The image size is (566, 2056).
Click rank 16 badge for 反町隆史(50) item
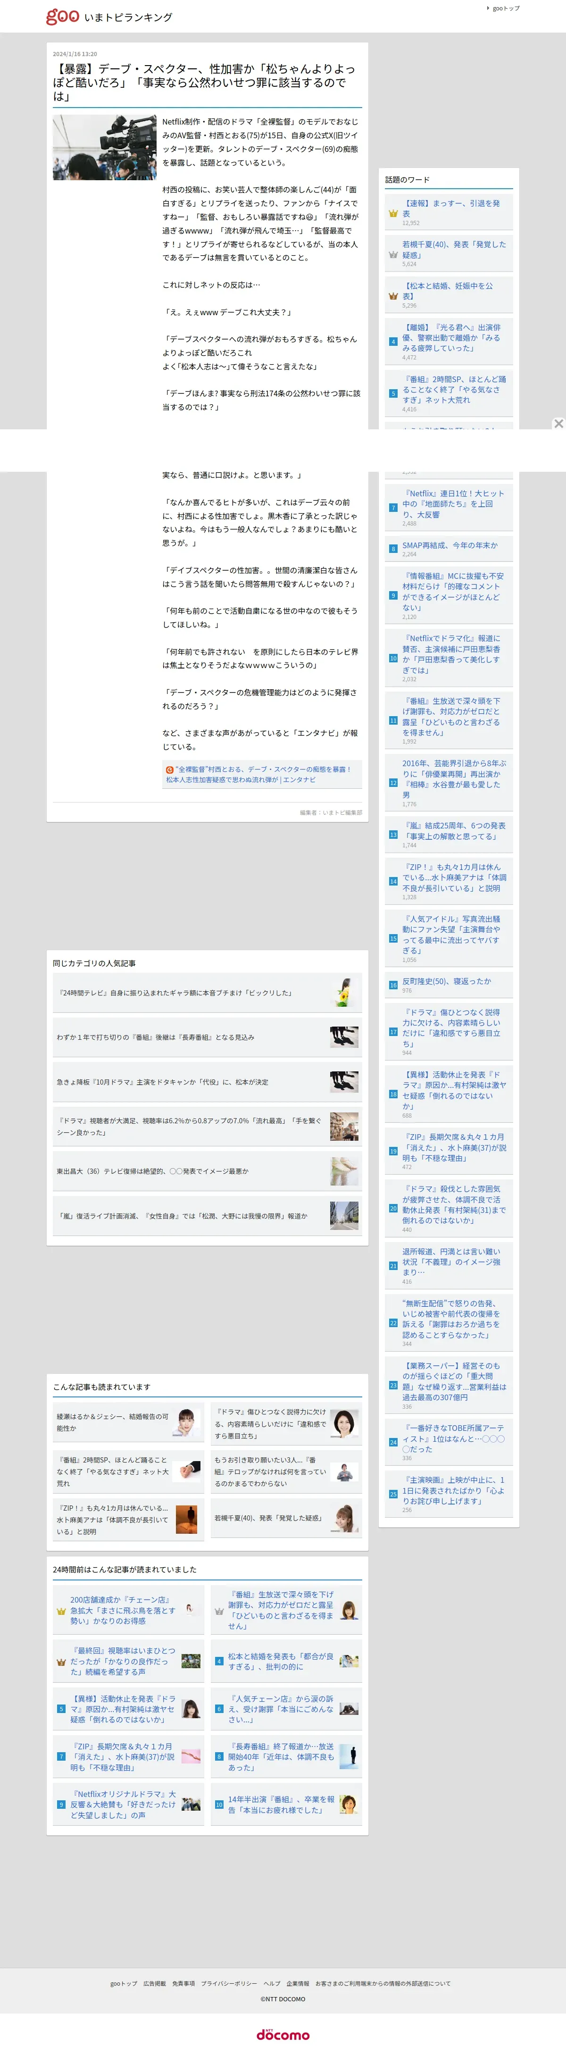coord(393,986)
